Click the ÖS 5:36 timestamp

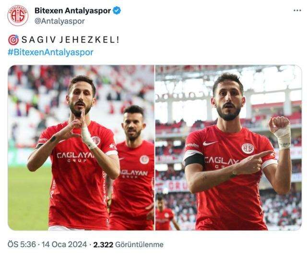22,244
